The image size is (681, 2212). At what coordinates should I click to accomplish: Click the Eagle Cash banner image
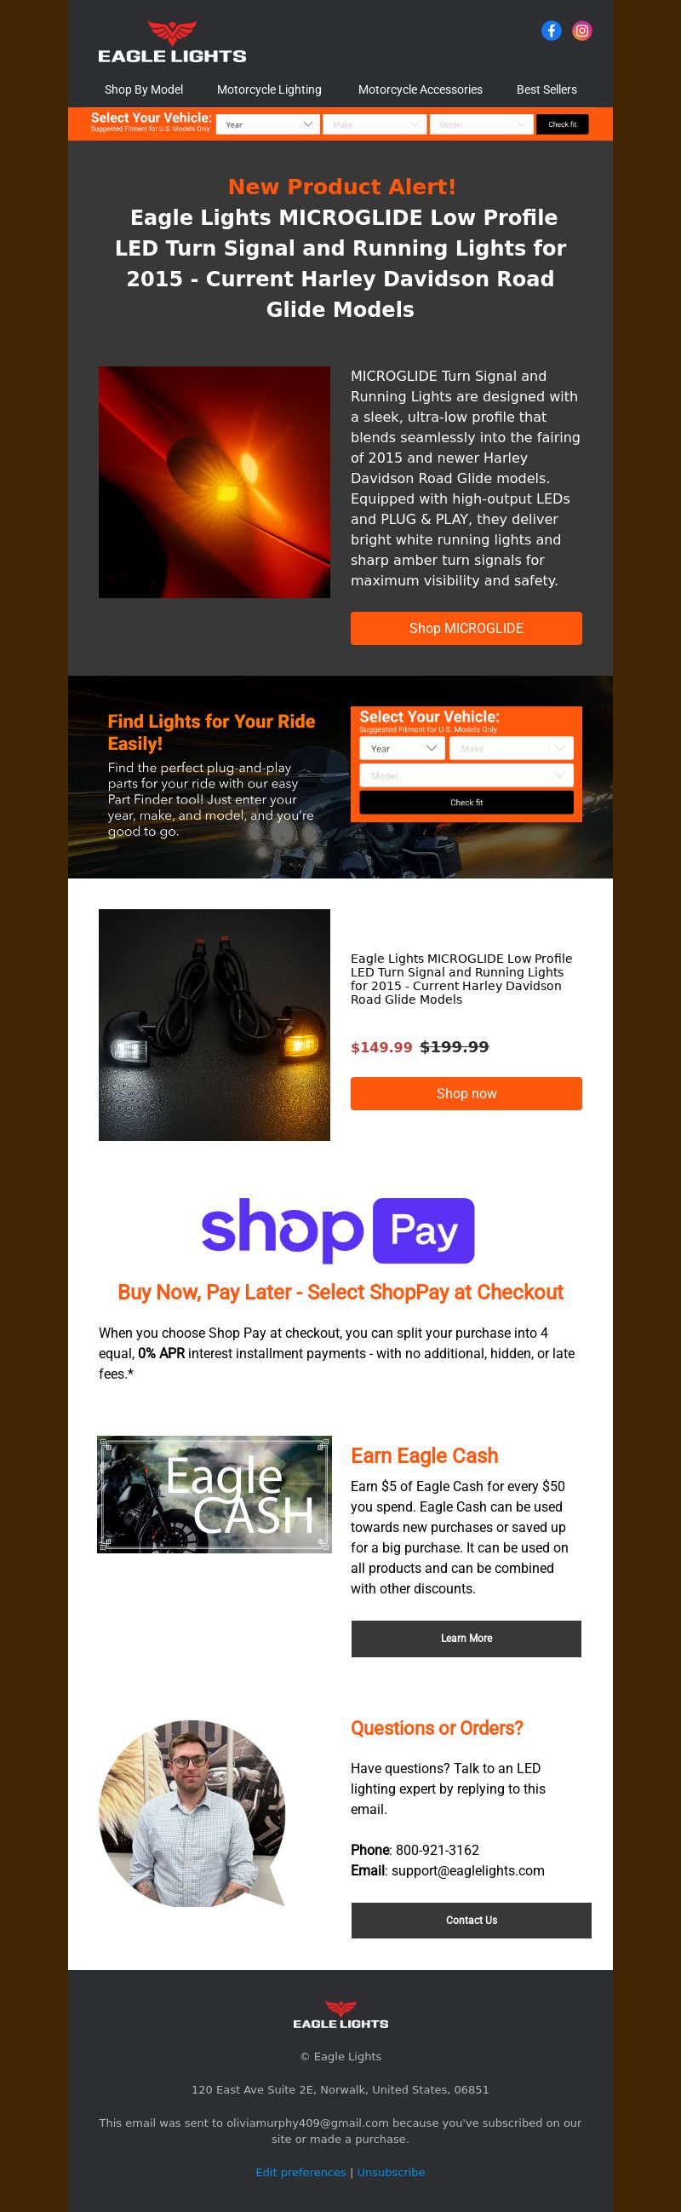(x=215, y=1495)
